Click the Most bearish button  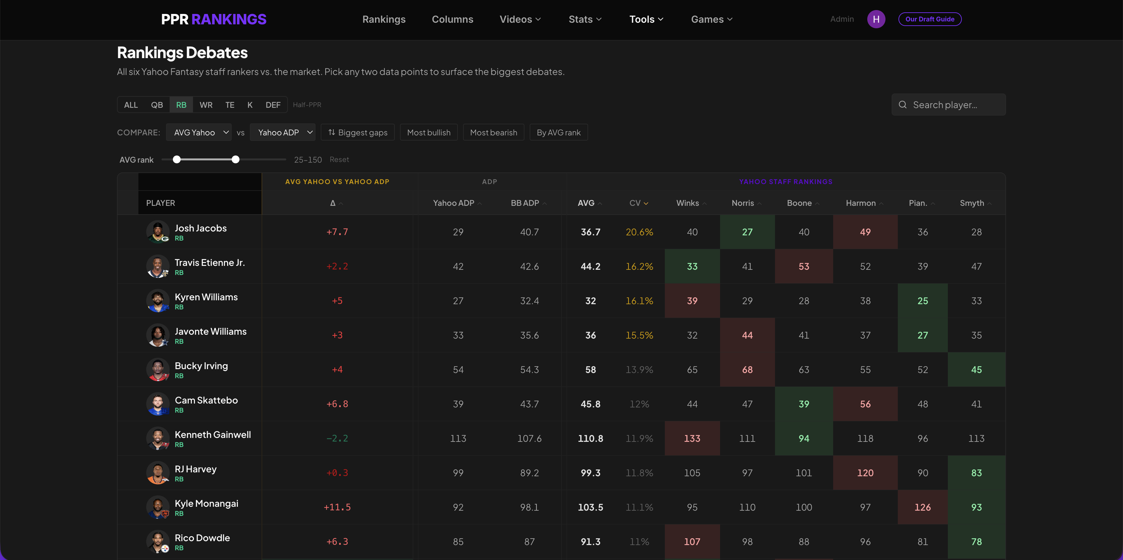coord(494,132)
